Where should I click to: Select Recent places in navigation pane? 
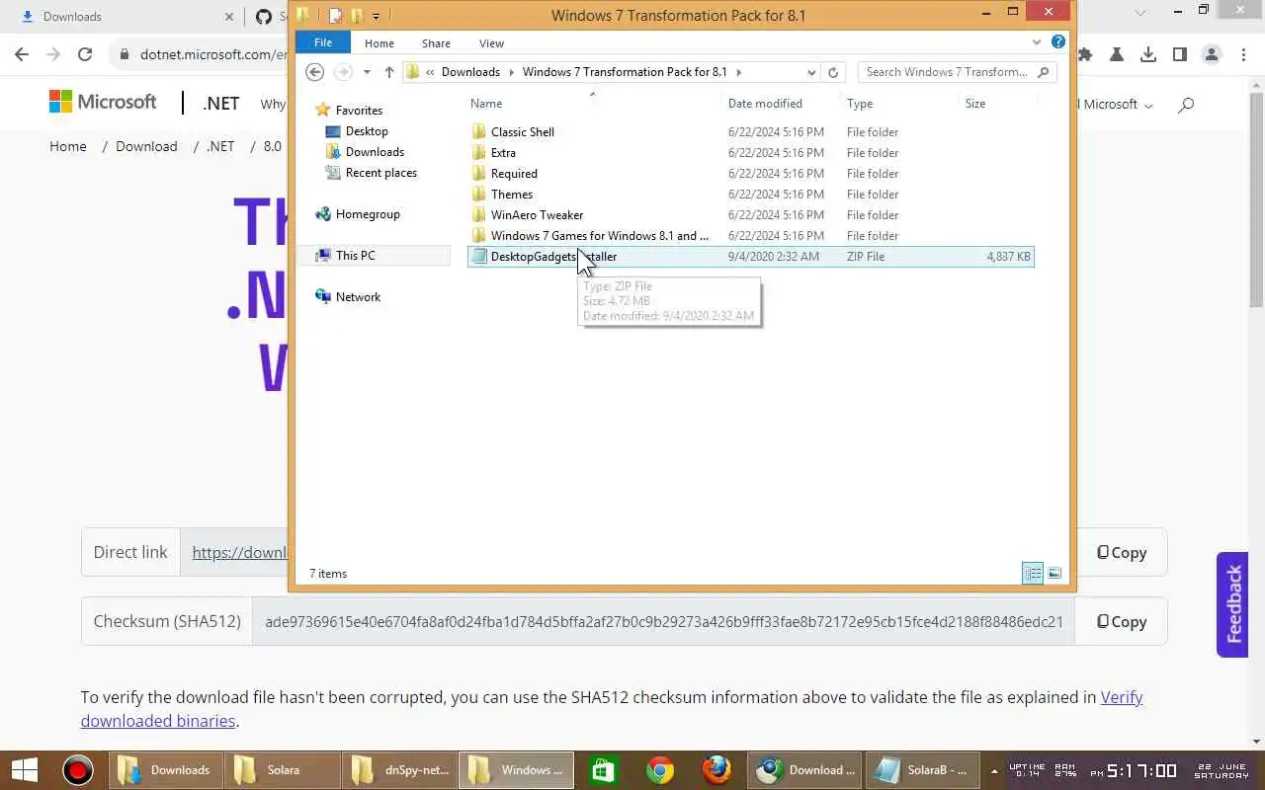tap(380, 173)
